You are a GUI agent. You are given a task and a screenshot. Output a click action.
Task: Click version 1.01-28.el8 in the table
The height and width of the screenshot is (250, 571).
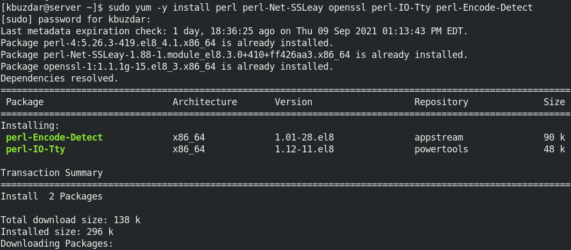coord(304,137)
